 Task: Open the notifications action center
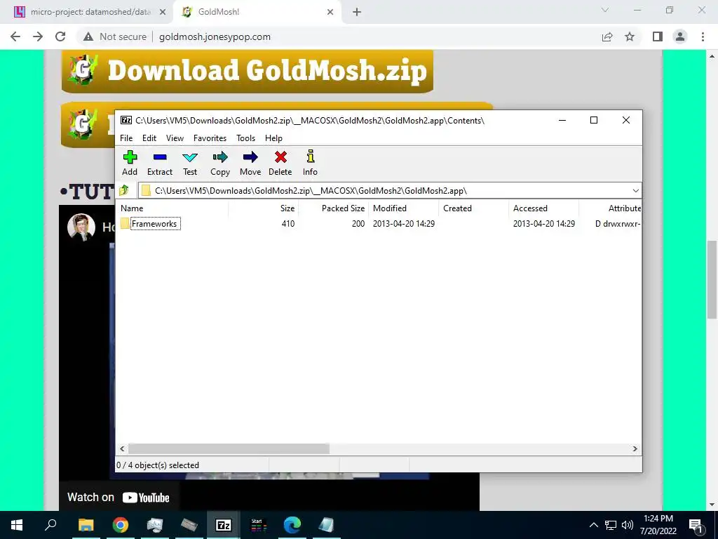click(696, 526)
